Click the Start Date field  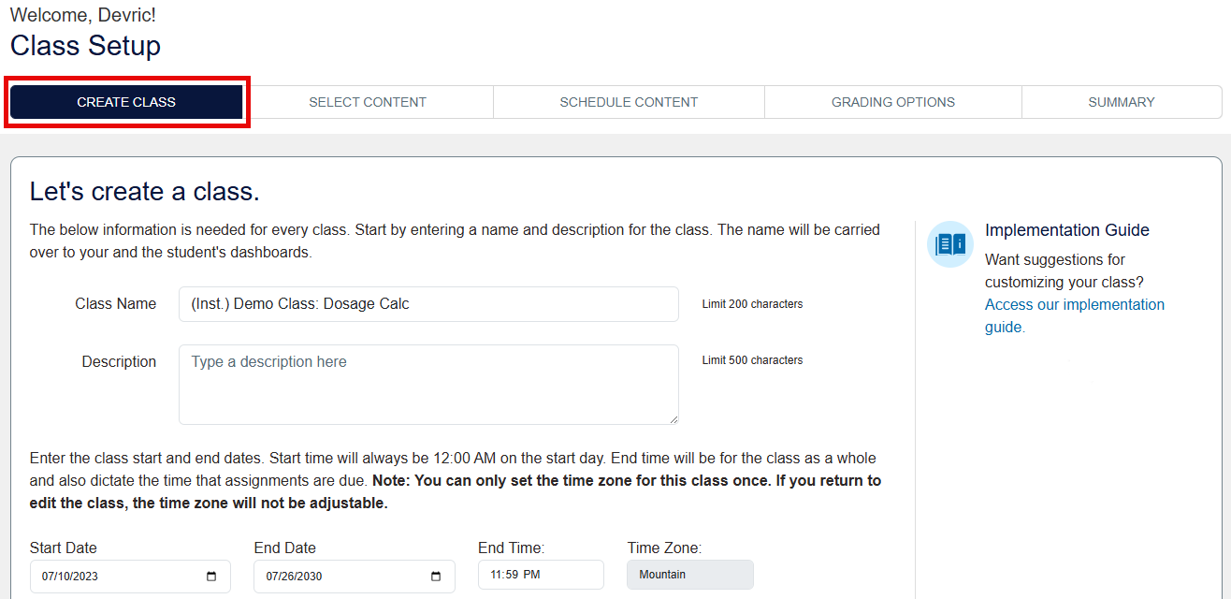click(x=112, y=577)
